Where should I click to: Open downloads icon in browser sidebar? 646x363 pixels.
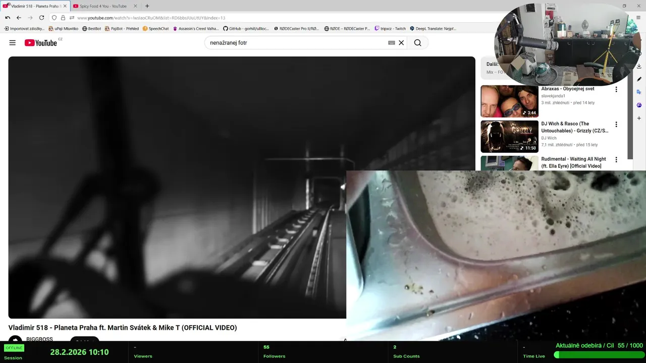tap(639, 66)
